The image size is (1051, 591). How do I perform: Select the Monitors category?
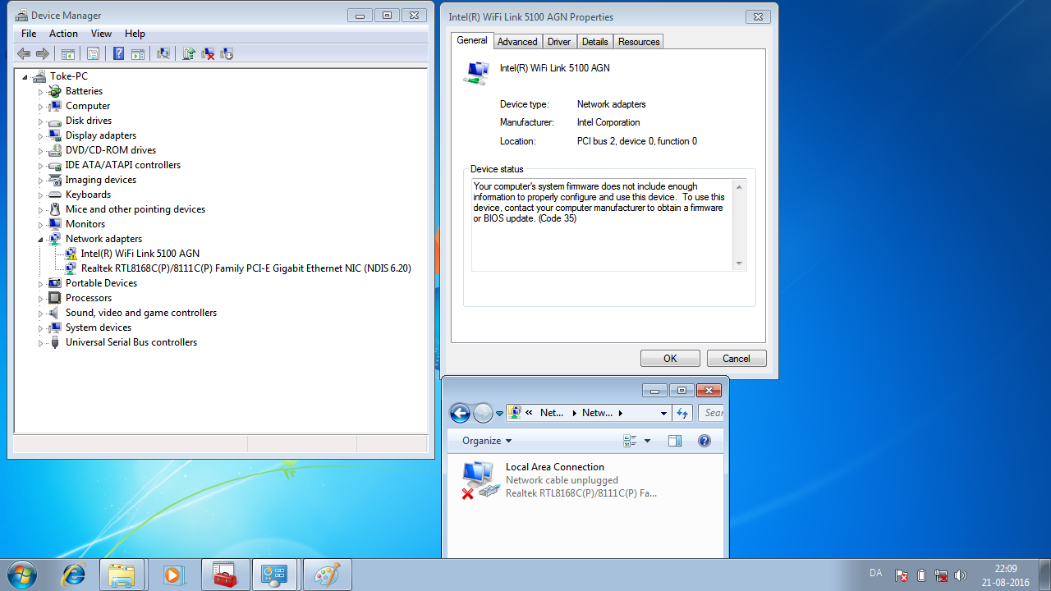[85, 224]
